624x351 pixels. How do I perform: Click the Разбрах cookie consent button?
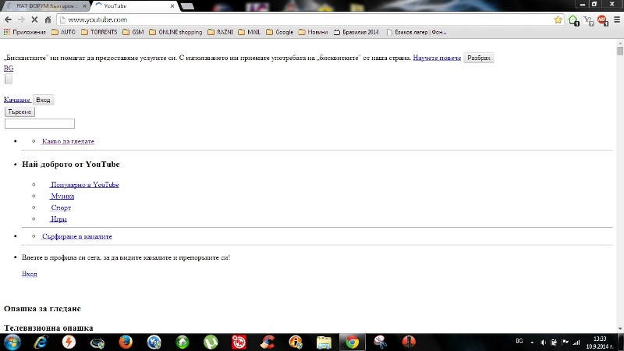coord(478,58)
